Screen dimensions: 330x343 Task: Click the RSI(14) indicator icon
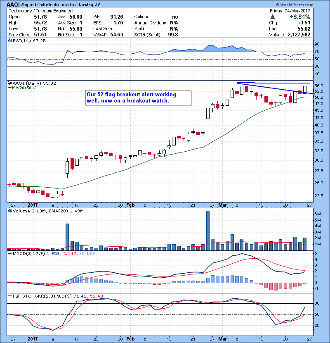click(9, 40)
